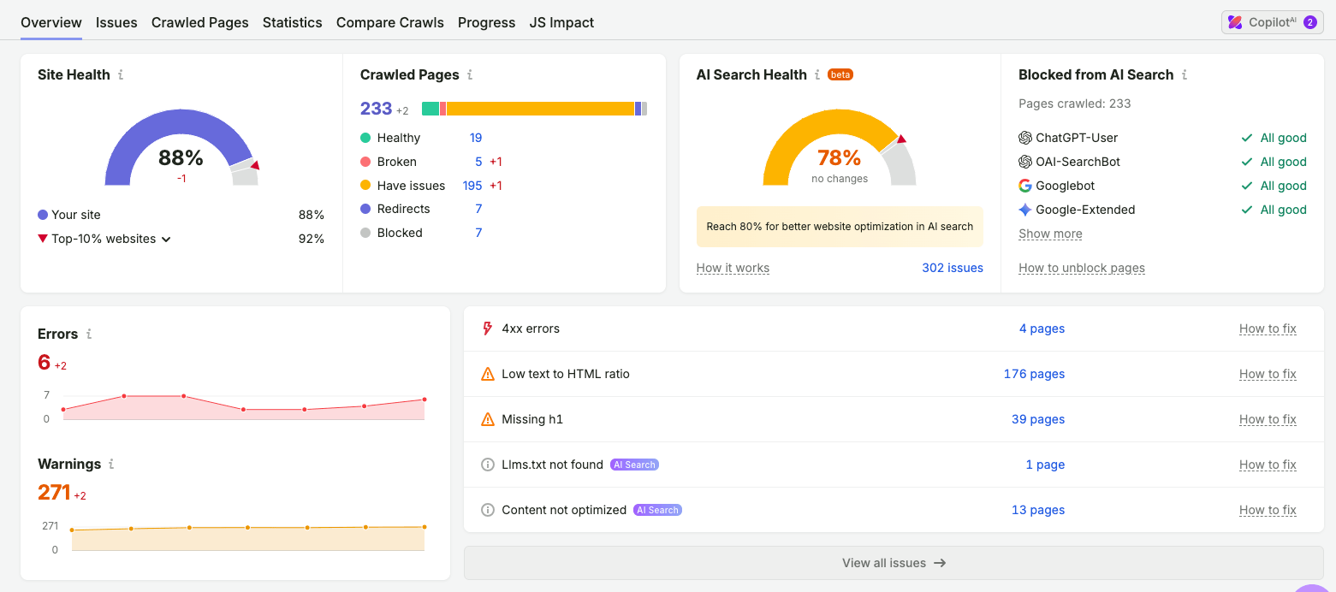Click How to fix for Missing h1
The height and width of the screenshot is (592, 1336).
[x=1268, y=419]
